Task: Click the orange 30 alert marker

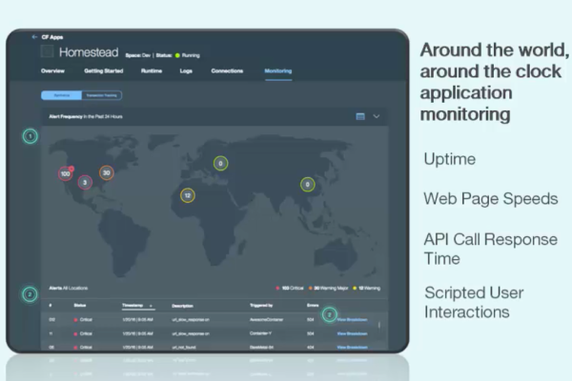Action: 106,172
